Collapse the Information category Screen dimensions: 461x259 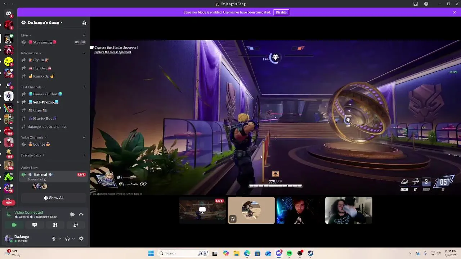pyautogui.click(x=31, y=53)
